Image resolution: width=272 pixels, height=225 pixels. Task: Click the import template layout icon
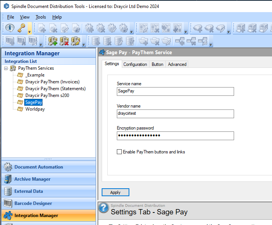click(x=166, y=28)
